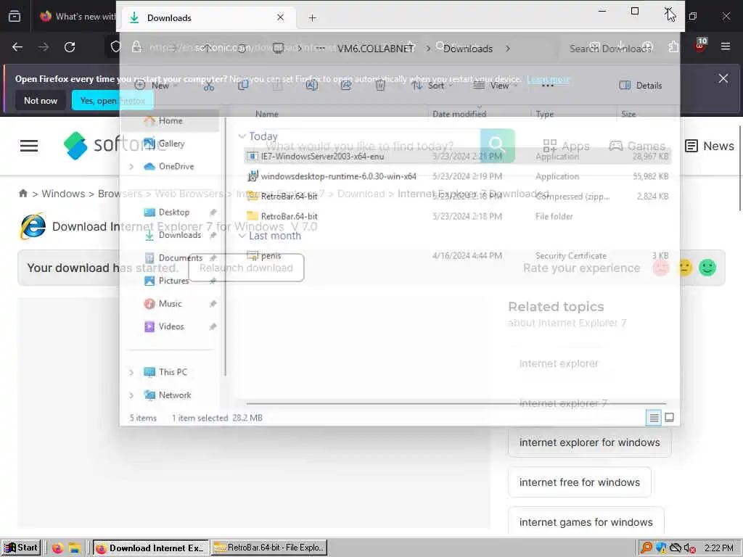The width and height of the screenshot is (743, 557).
Task: Click internet explorer for windows topic
Action: click(x=589, y=442)
